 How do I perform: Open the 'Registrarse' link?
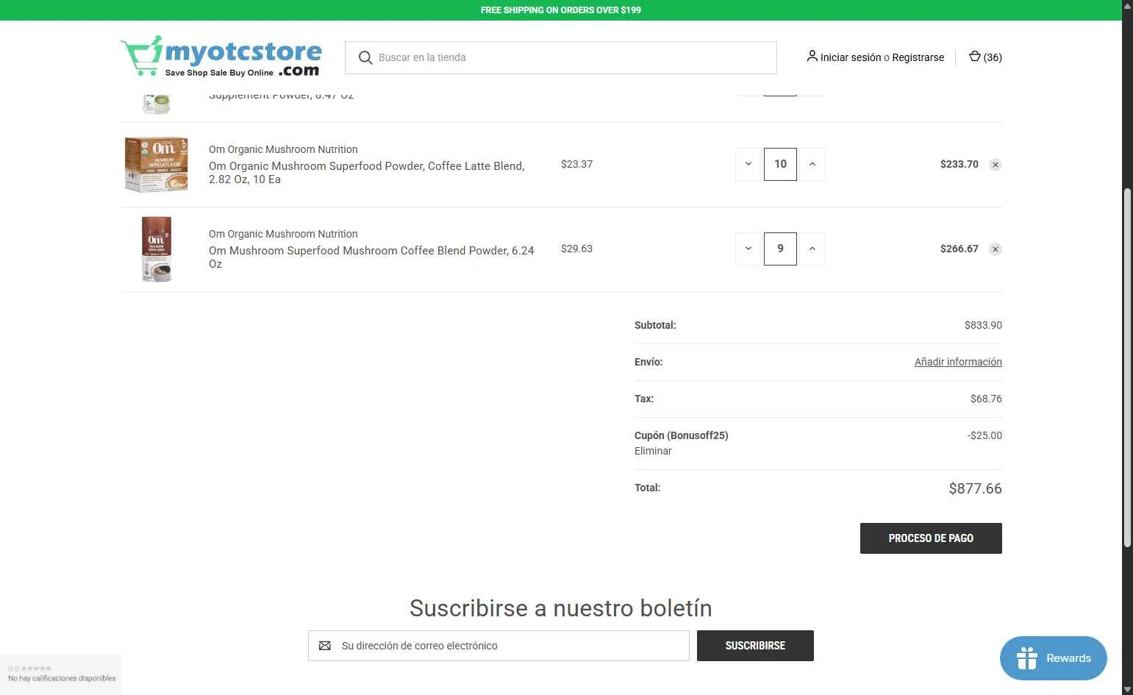click(918, 57)
